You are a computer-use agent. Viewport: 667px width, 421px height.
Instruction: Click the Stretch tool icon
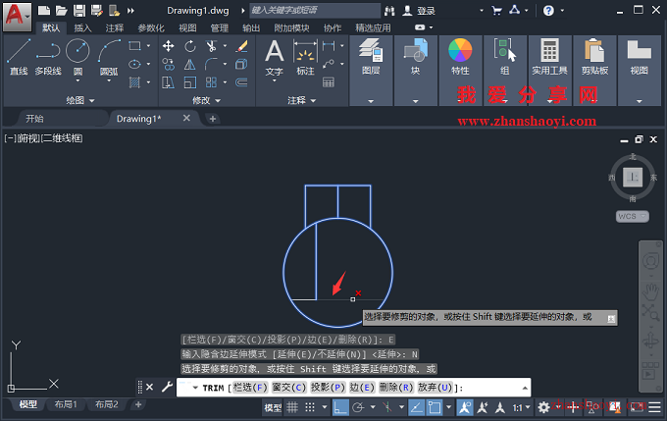coord(169,82)
